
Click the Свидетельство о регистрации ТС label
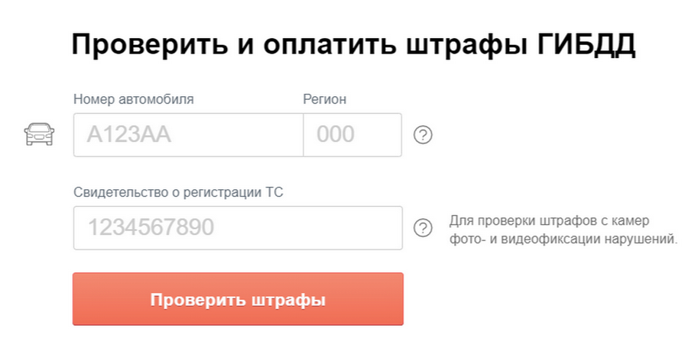(x=179, y=192)
